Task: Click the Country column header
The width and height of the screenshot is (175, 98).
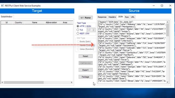Action: click(19, 22)
